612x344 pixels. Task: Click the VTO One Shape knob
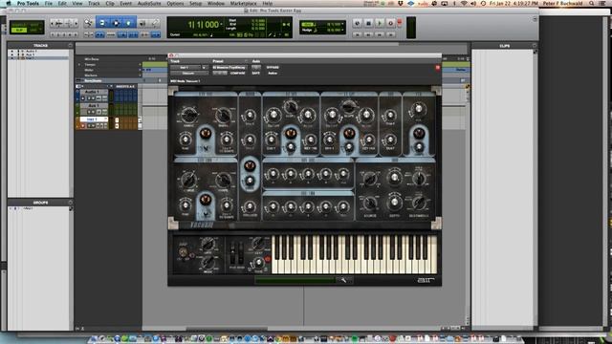(x=223, y=115)
